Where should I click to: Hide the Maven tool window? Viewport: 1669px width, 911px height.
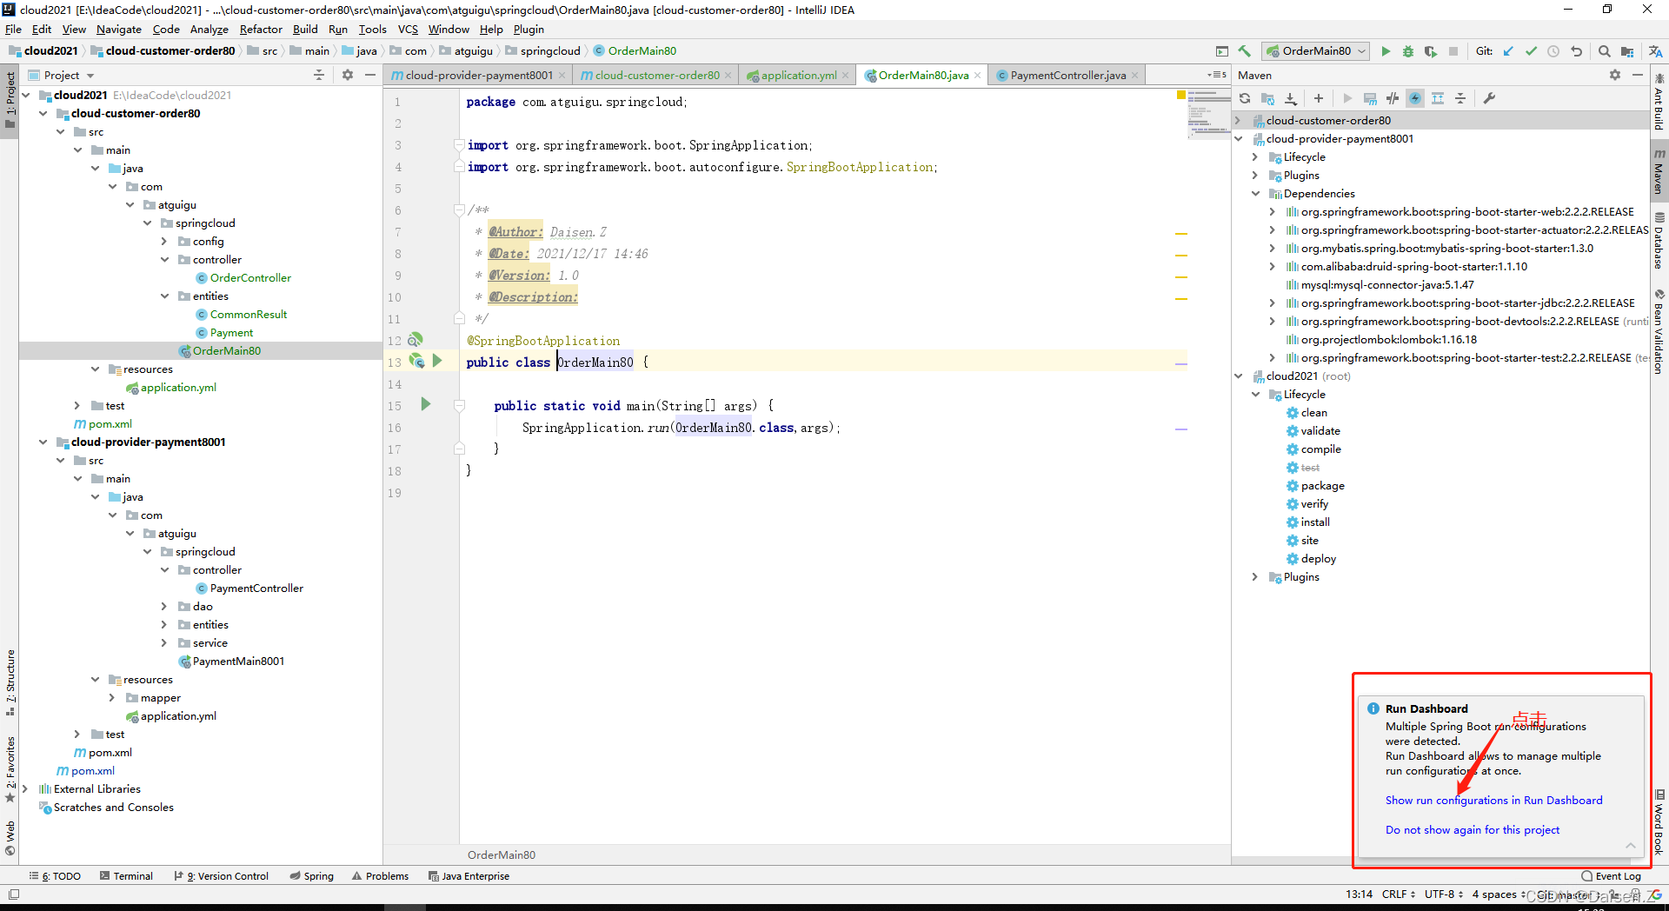click(x=1638, y=75)
